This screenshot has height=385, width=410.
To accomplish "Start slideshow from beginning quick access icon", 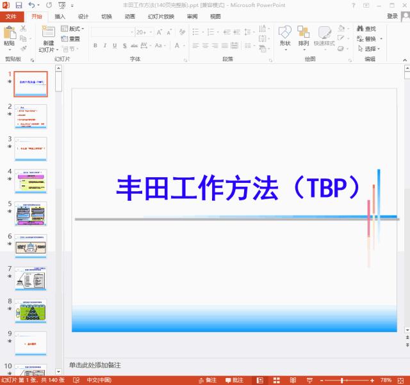I will (62, 5).
